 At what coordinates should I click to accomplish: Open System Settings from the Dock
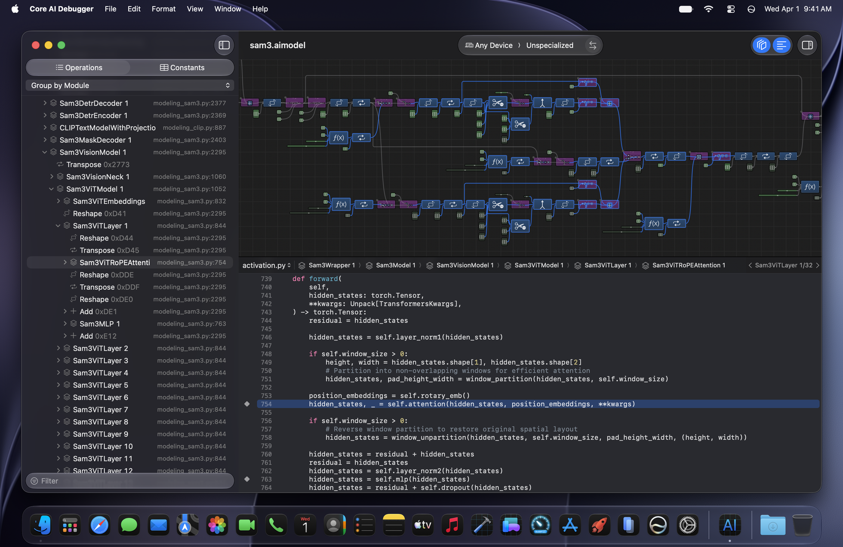point(688,525)
